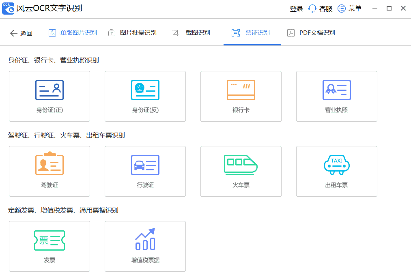This screenshot has width=411, height=279.
Task: Switch to the PDF文档识别 tab
Action: tap(310, 33)
